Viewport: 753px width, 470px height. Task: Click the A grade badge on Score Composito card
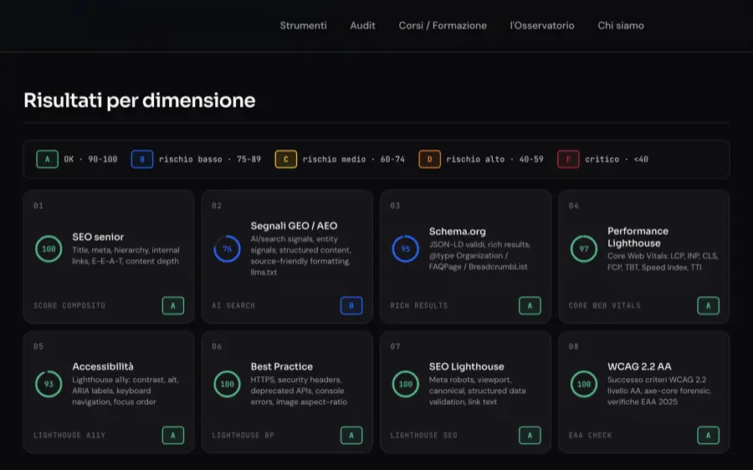click(x=173, y=305)
